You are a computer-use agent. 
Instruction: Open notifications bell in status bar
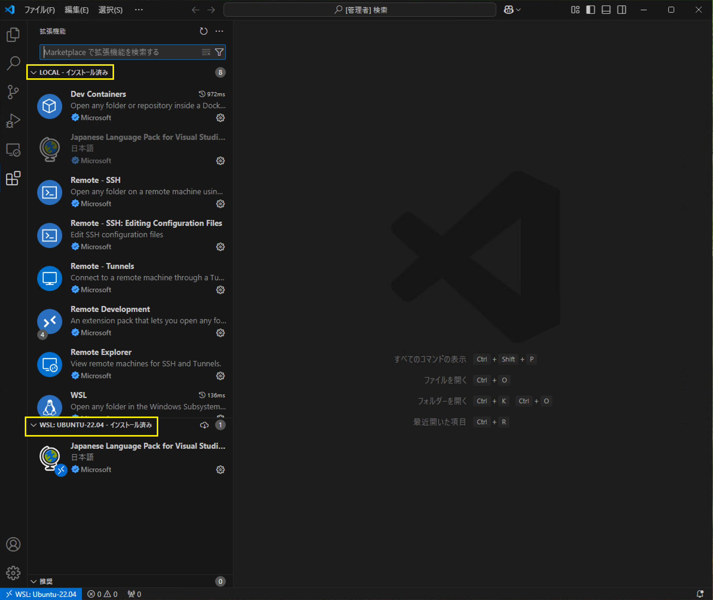point(700,594)
